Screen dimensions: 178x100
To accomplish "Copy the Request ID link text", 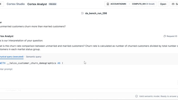I will (172, 36).
